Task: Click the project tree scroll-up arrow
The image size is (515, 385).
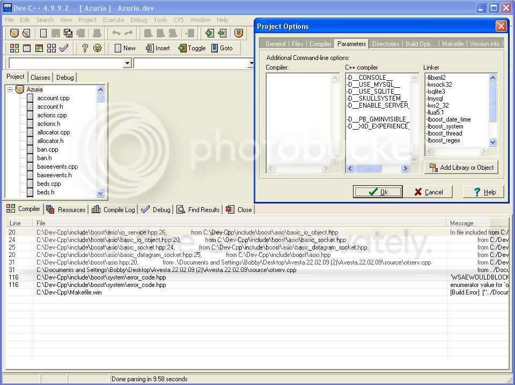Action: 100,89
